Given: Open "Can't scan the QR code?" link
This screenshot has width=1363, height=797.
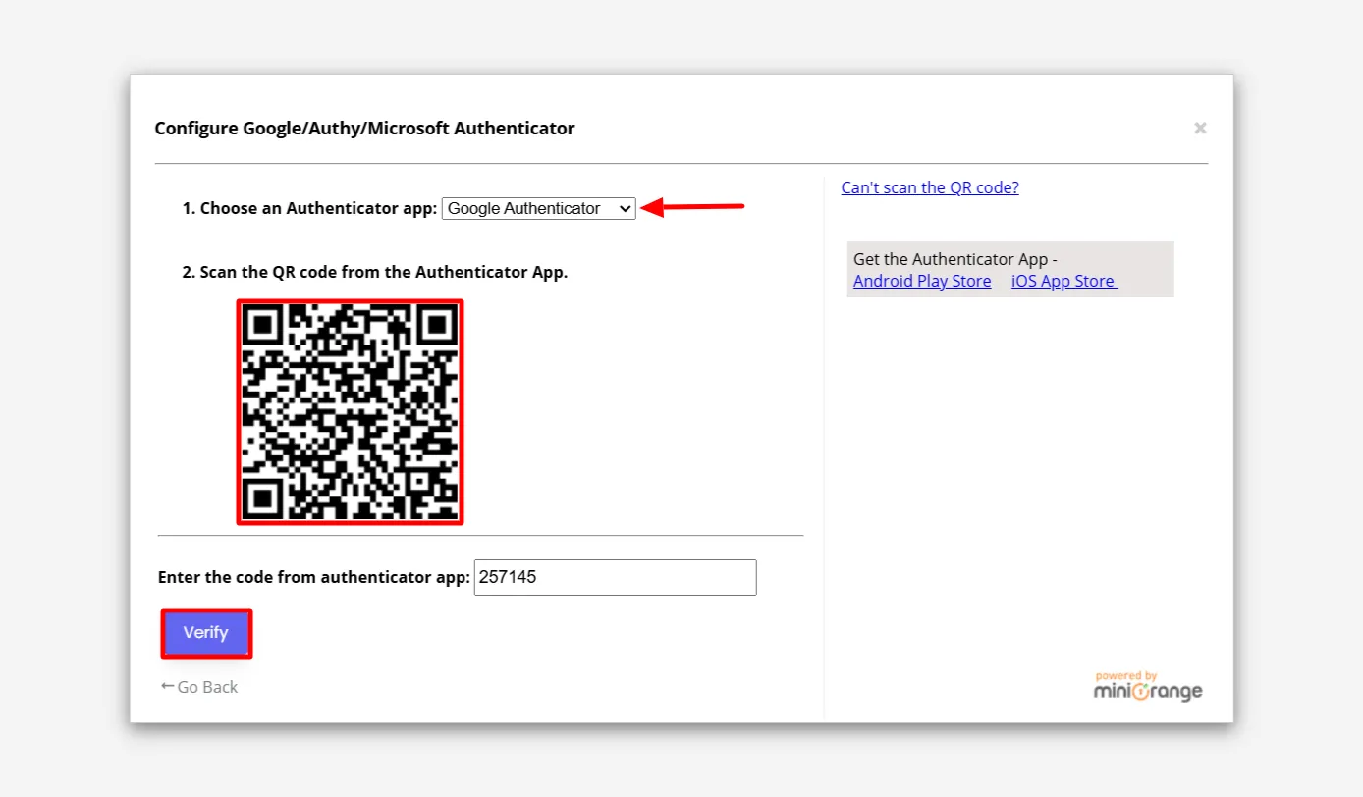Looking at the screenshot, I should pos(930,187).
